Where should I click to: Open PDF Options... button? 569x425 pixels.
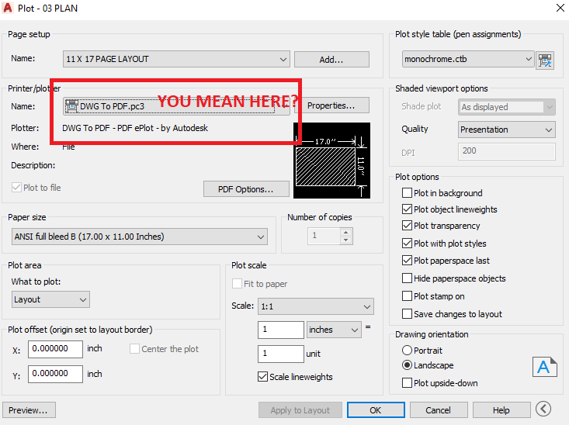[246, 189]
